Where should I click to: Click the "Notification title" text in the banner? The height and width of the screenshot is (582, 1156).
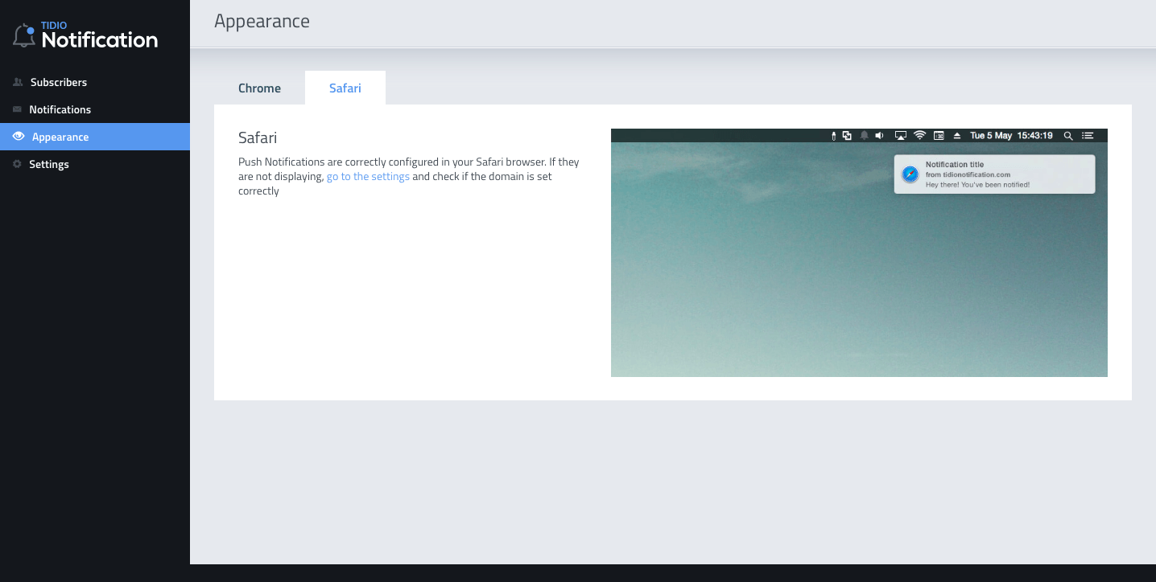[x=955, y=165]
